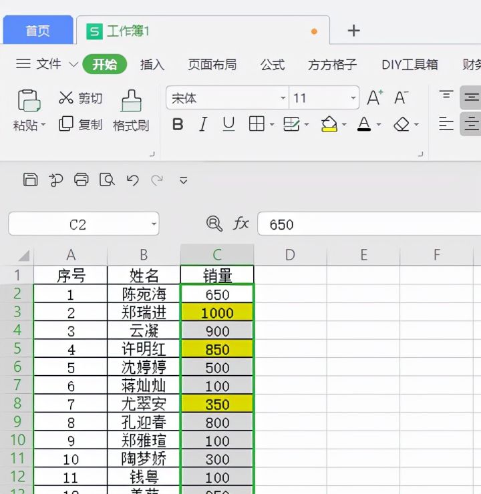Open print preview icon

tap(107, 180)
